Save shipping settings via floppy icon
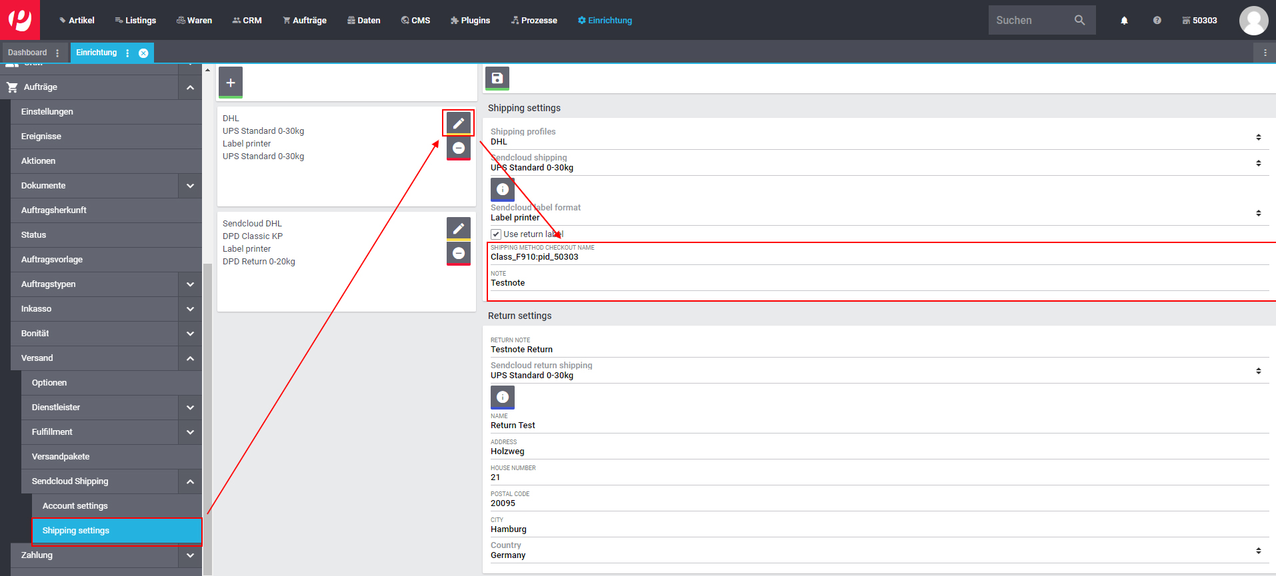This screenshot has height=576, width=1276. pos(497,79)
